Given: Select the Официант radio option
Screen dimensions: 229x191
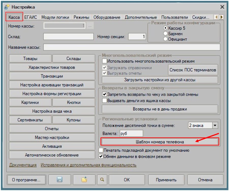Looking at the screenshot, I should (x=165, y=39).
